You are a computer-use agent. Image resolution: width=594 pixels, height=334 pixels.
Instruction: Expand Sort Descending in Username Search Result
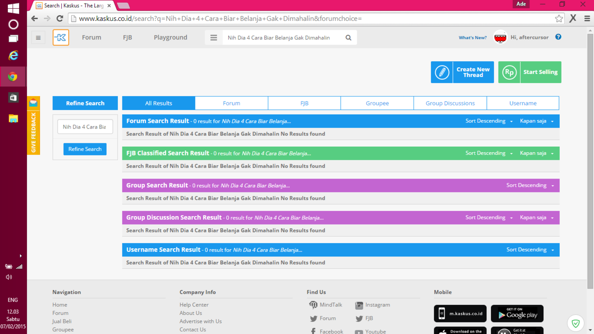click(530, 250)
